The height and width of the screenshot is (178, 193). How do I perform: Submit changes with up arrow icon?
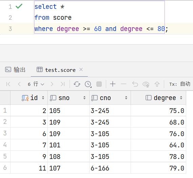pyautogui.click(x=157, y=84)
